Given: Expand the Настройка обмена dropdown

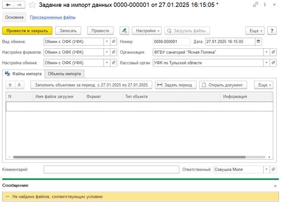Looking at the screenshot, I should [107, 63].
